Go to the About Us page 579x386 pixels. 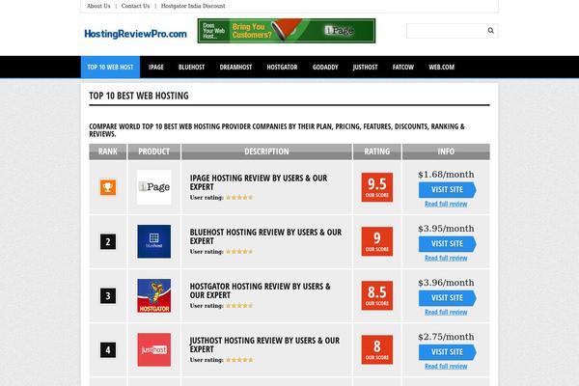pyautogui.click(x=98, y=6)
